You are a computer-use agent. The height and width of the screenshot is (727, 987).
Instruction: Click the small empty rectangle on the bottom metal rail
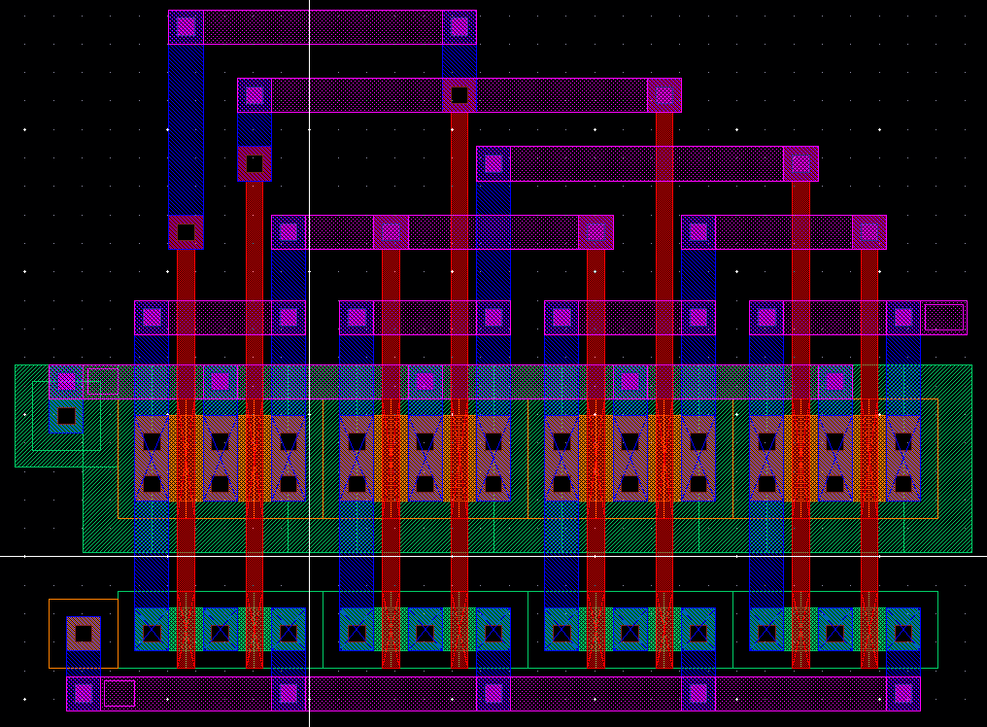[x=119, y=693]
